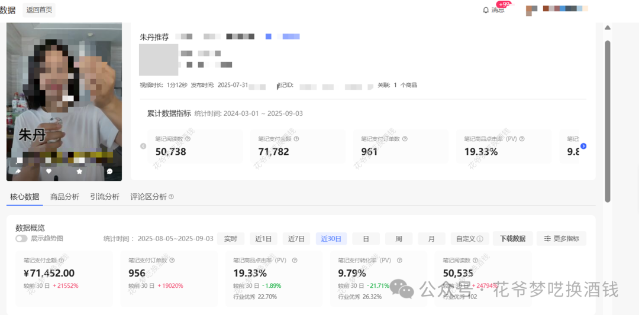Screen dimensions: 639x315
Task: Switch to 核心数据 tab
Action: [25, 197]
